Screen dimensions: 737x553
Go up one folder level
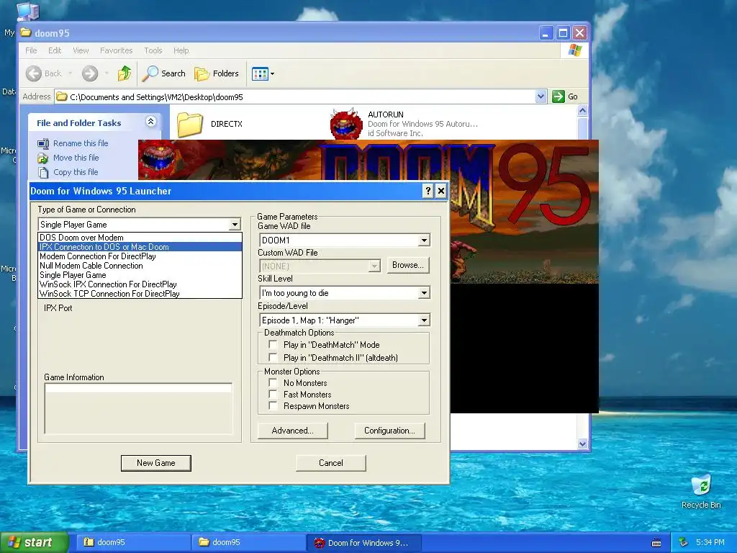[x=125, y=73]
